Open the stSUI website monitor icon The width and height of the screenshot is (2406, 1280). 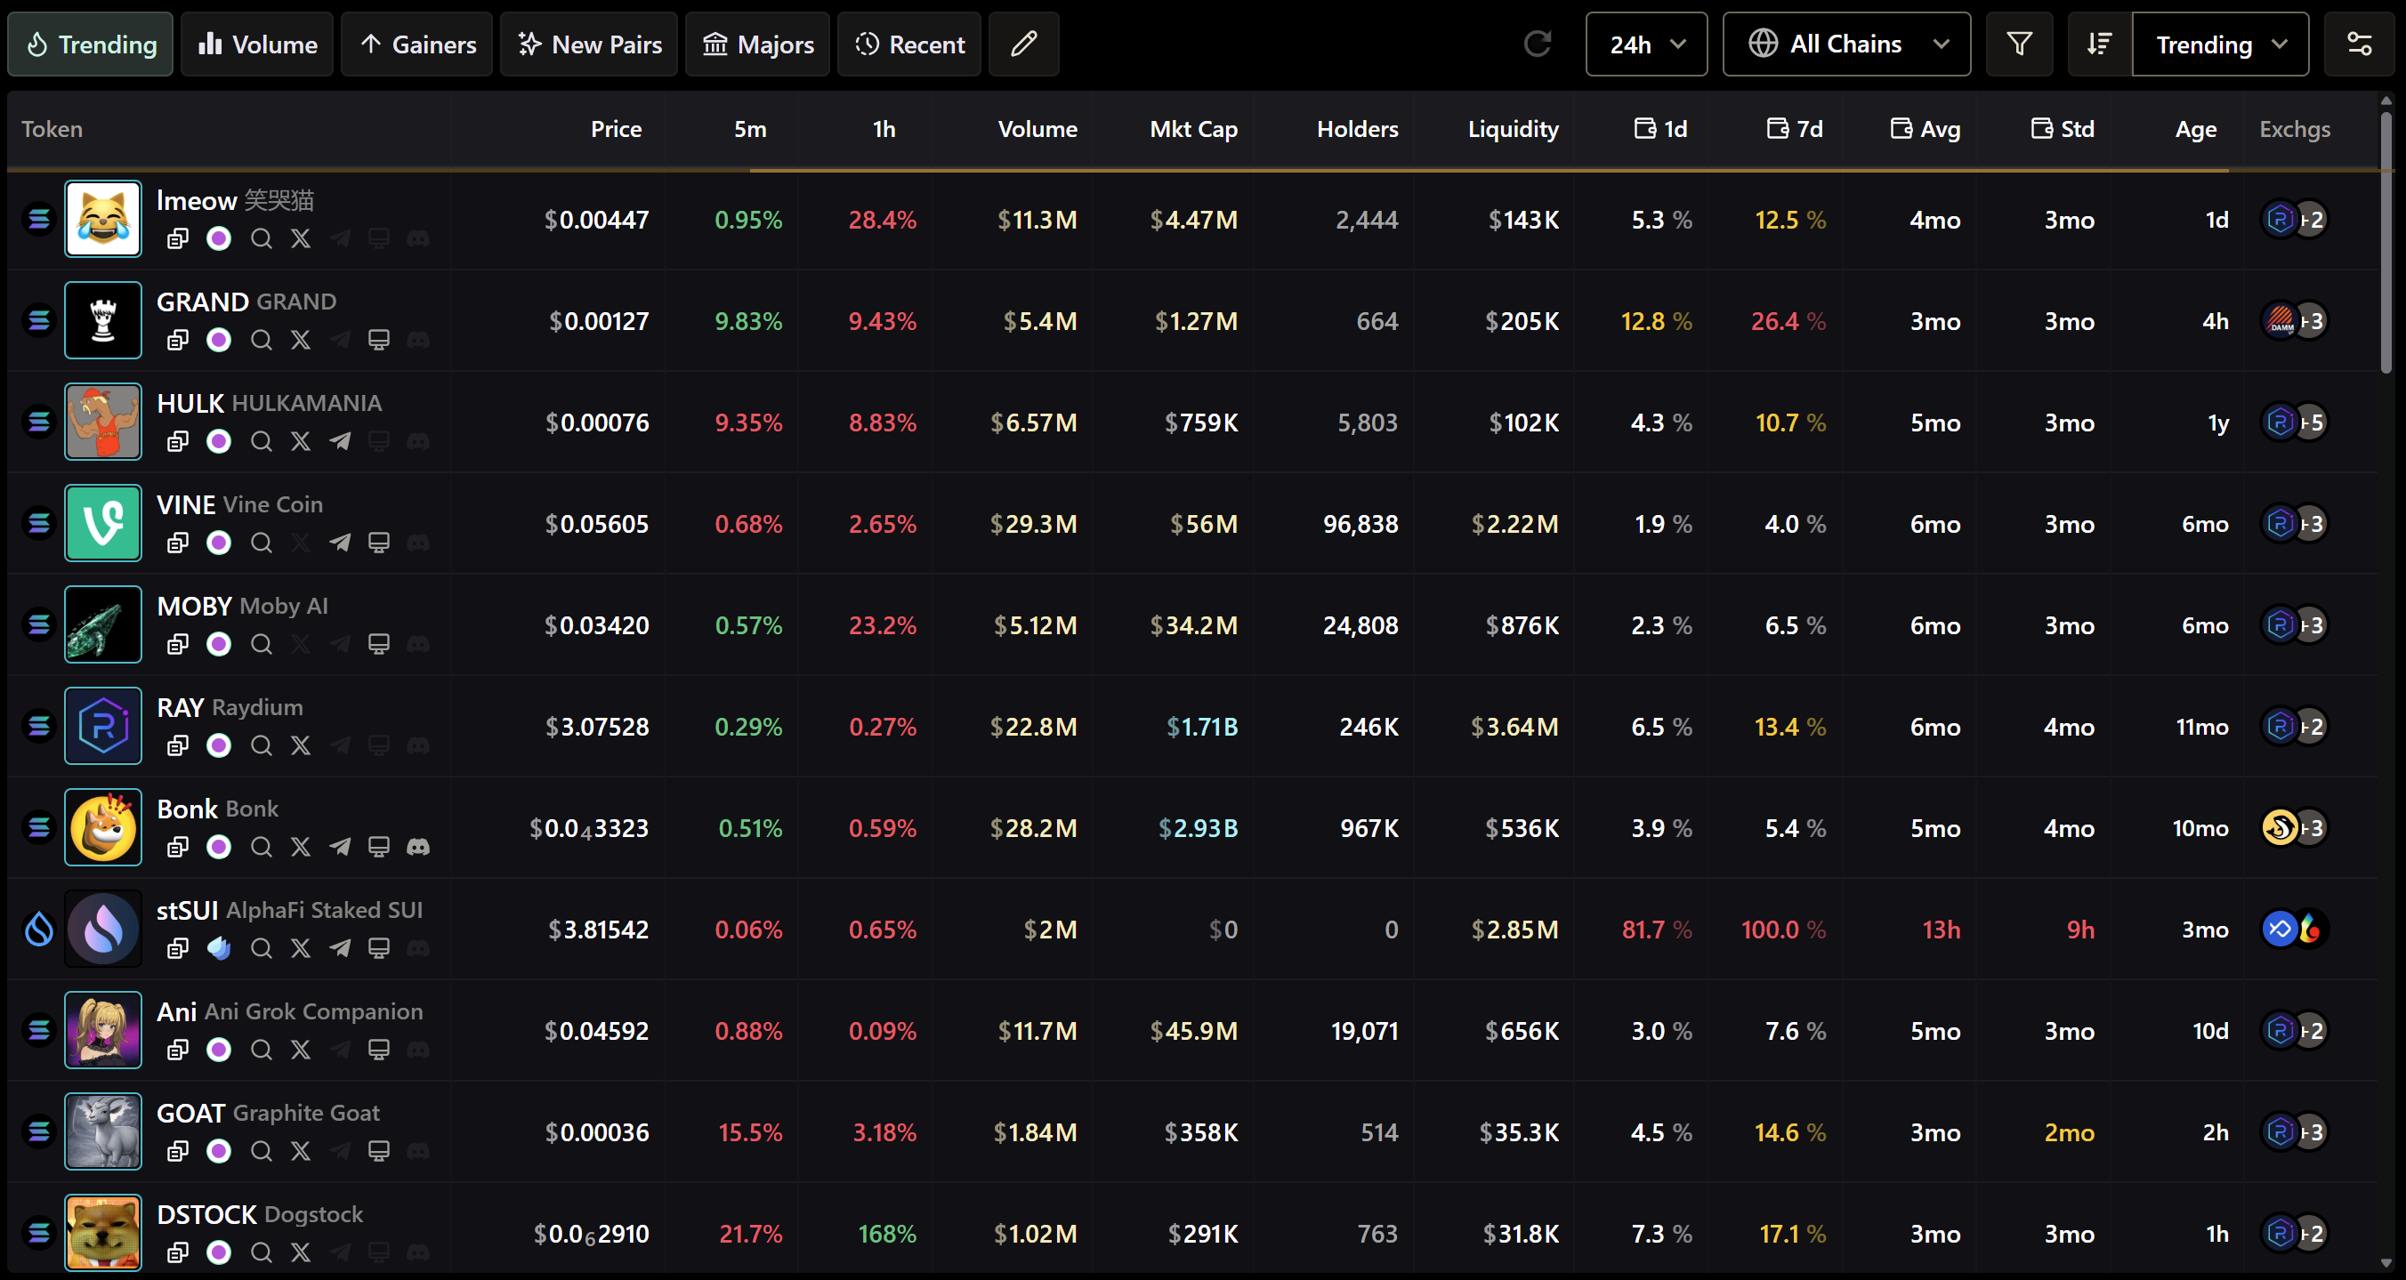coord(378,948)
